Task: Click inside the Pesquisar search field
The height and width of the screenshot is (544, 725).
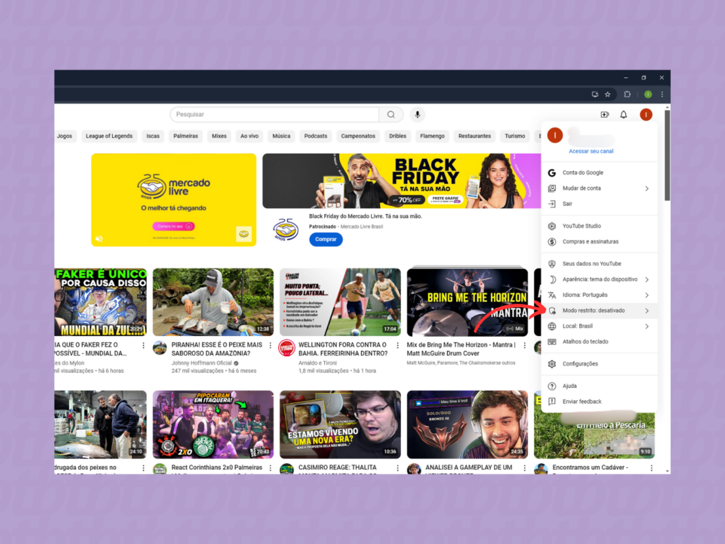Action: 274,114
